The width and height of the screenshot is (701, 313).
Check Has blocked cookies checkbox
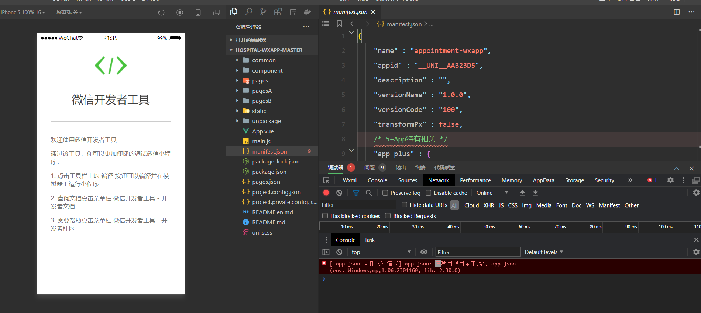coord(325,216)
